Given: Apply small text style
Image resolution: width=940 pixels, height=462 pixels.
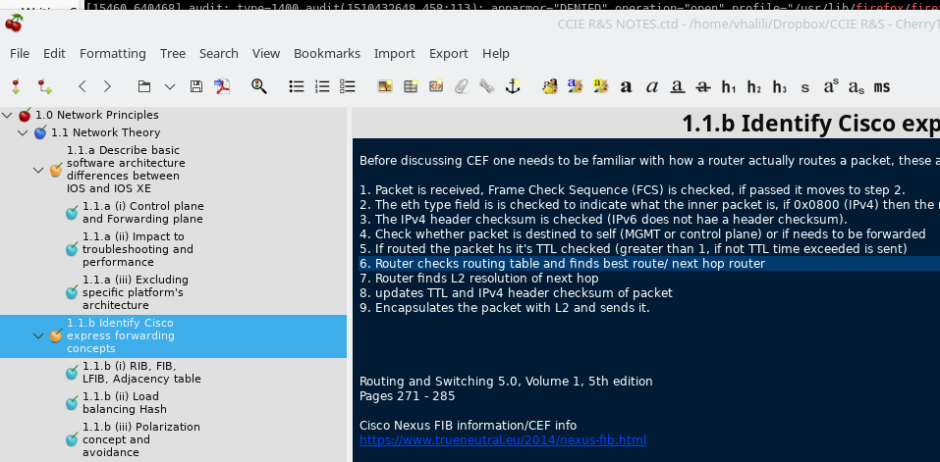Looking at the screenshot, I should click(805, 88).
